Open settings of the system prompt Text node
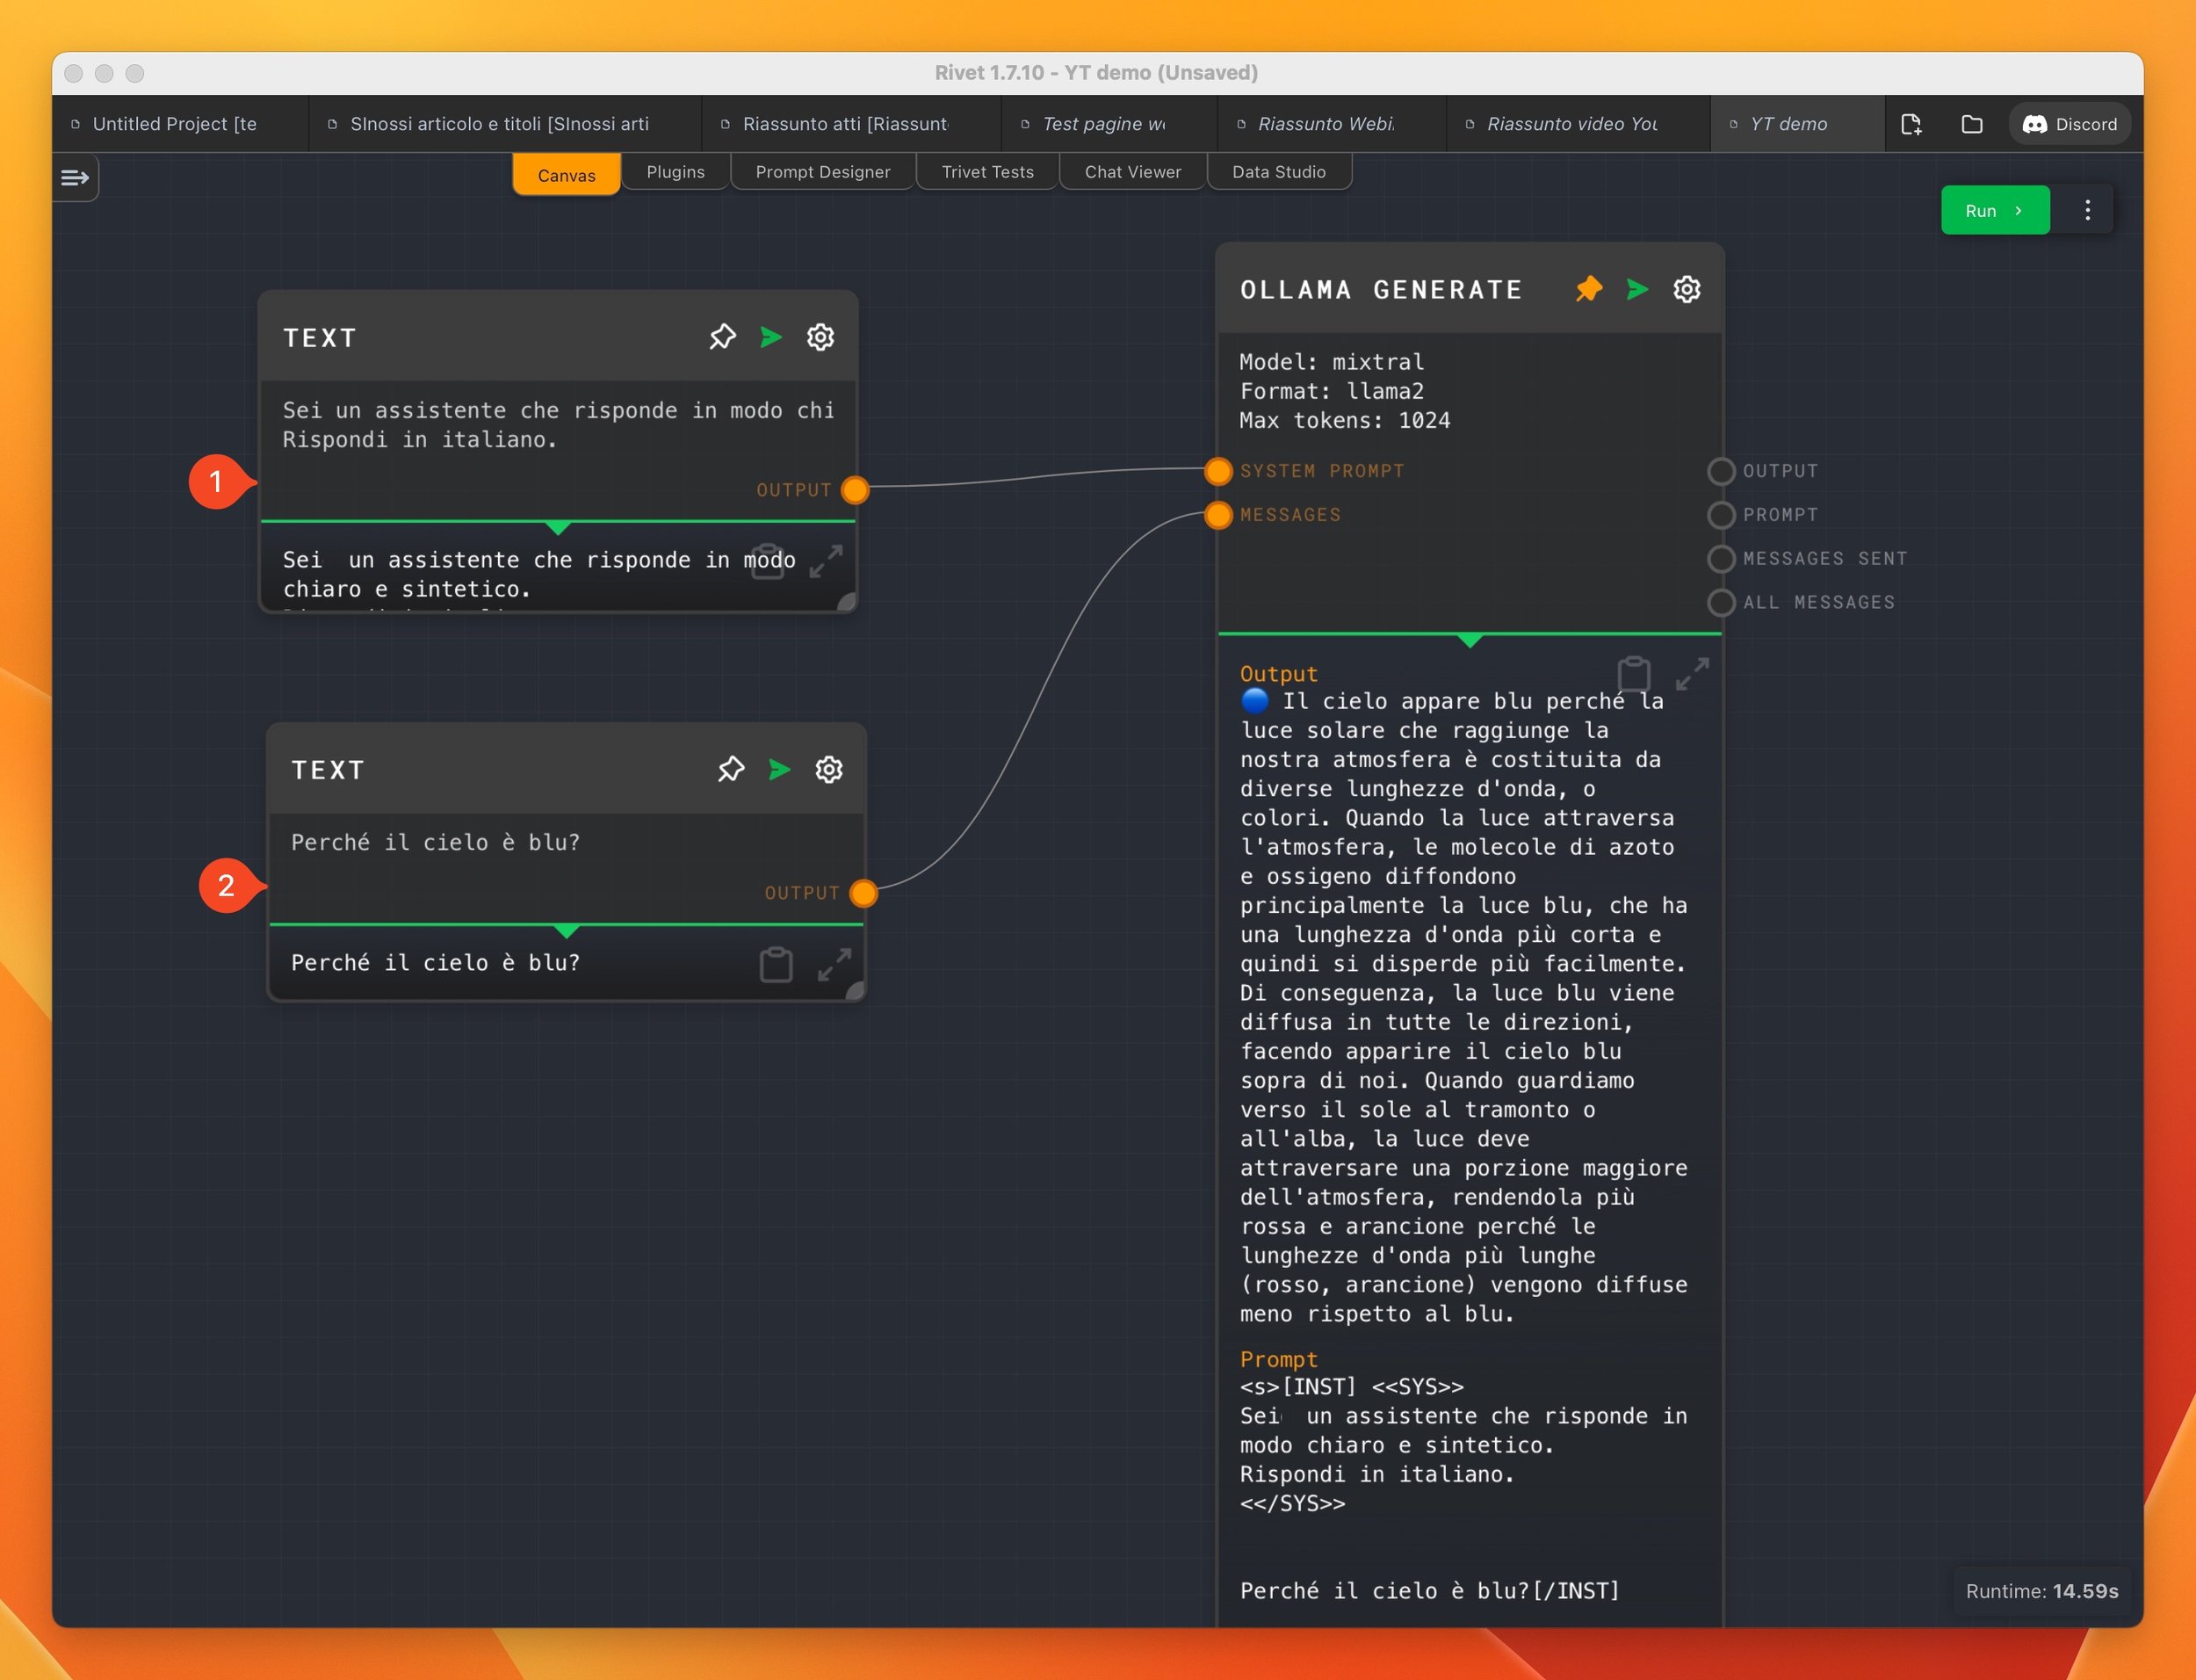 [820, 337]
